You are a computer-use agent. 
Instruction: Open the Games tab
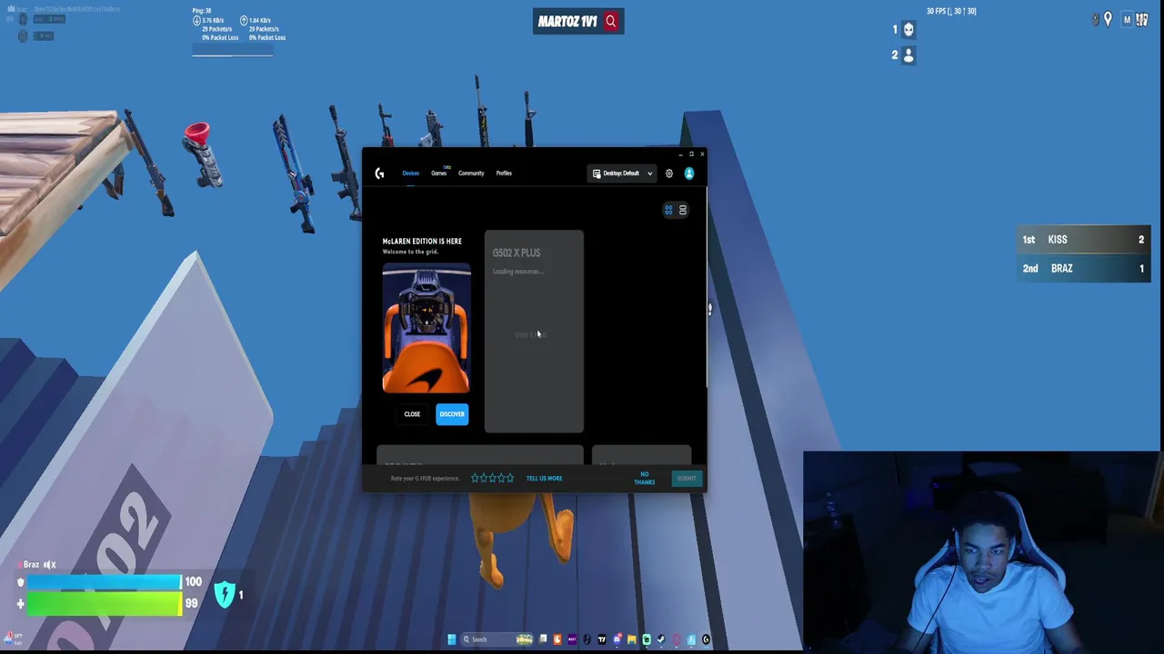[439, 173]
